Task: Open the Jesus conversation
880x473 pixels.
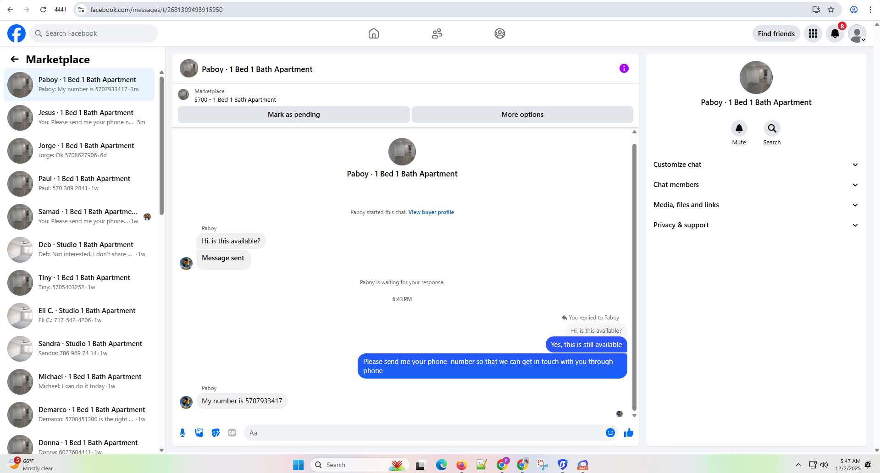Action: point(79,118)
